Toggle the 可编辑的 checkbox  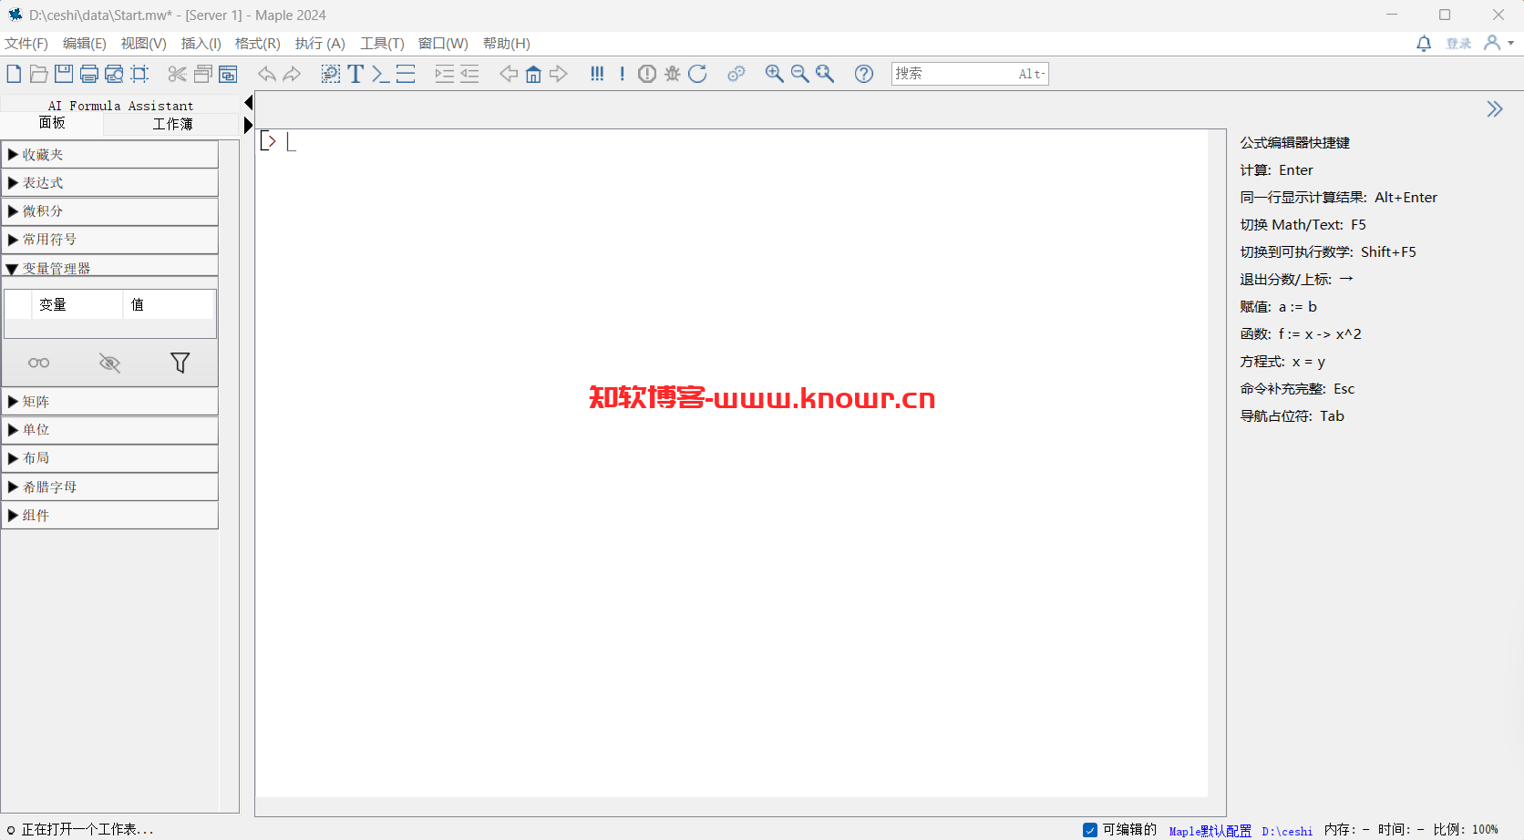tap(1090, 830)
